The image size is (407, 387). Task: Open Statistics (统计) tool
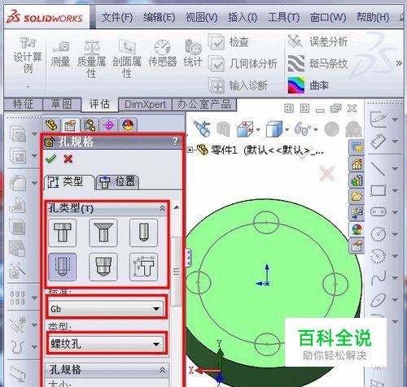[x=193, y=54]
